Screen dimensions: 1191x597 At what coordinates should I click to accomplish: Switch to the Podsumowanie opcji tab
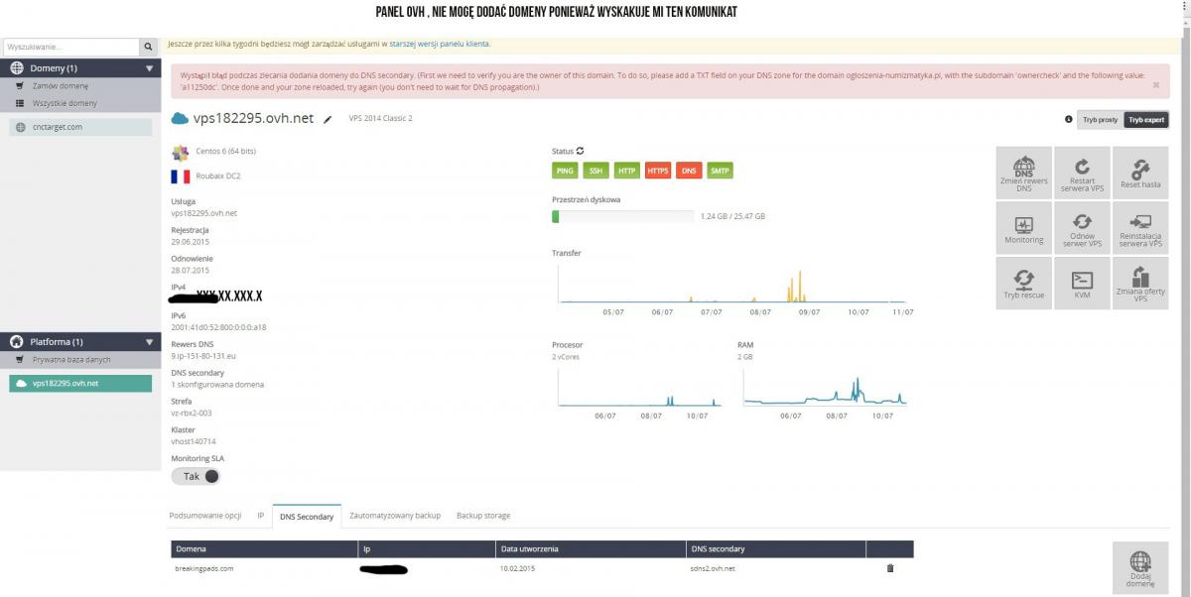[x=205, y=516]
